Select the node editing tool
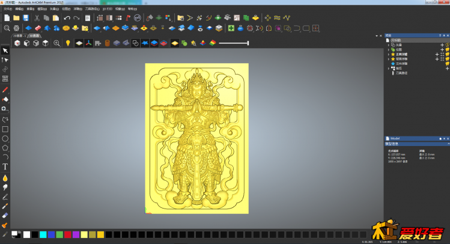The image size is (450, 244). 5,59
